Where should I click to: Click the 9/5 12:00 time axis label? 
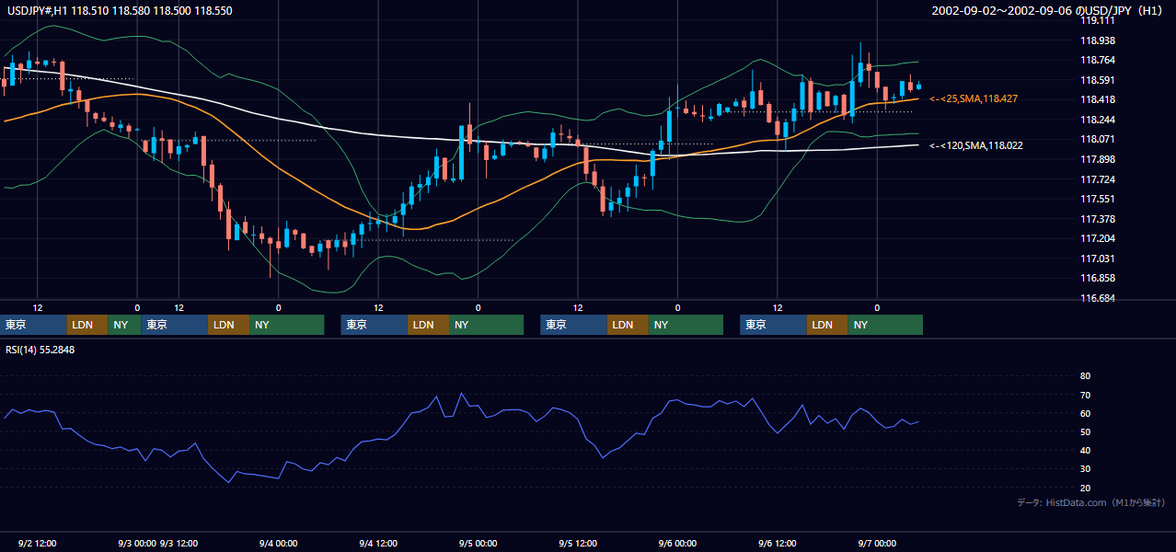[578, 544]
